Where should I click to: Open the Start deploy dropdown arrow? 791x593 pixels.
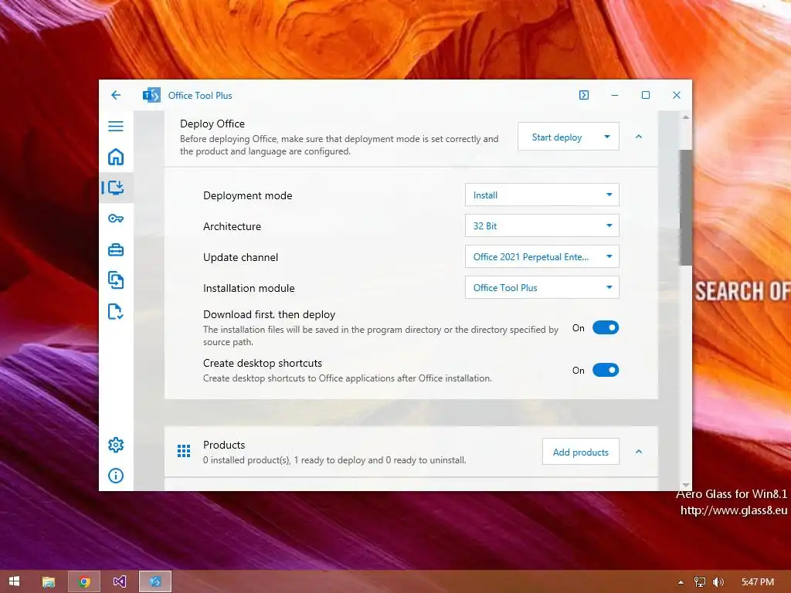tap(607, 137)
